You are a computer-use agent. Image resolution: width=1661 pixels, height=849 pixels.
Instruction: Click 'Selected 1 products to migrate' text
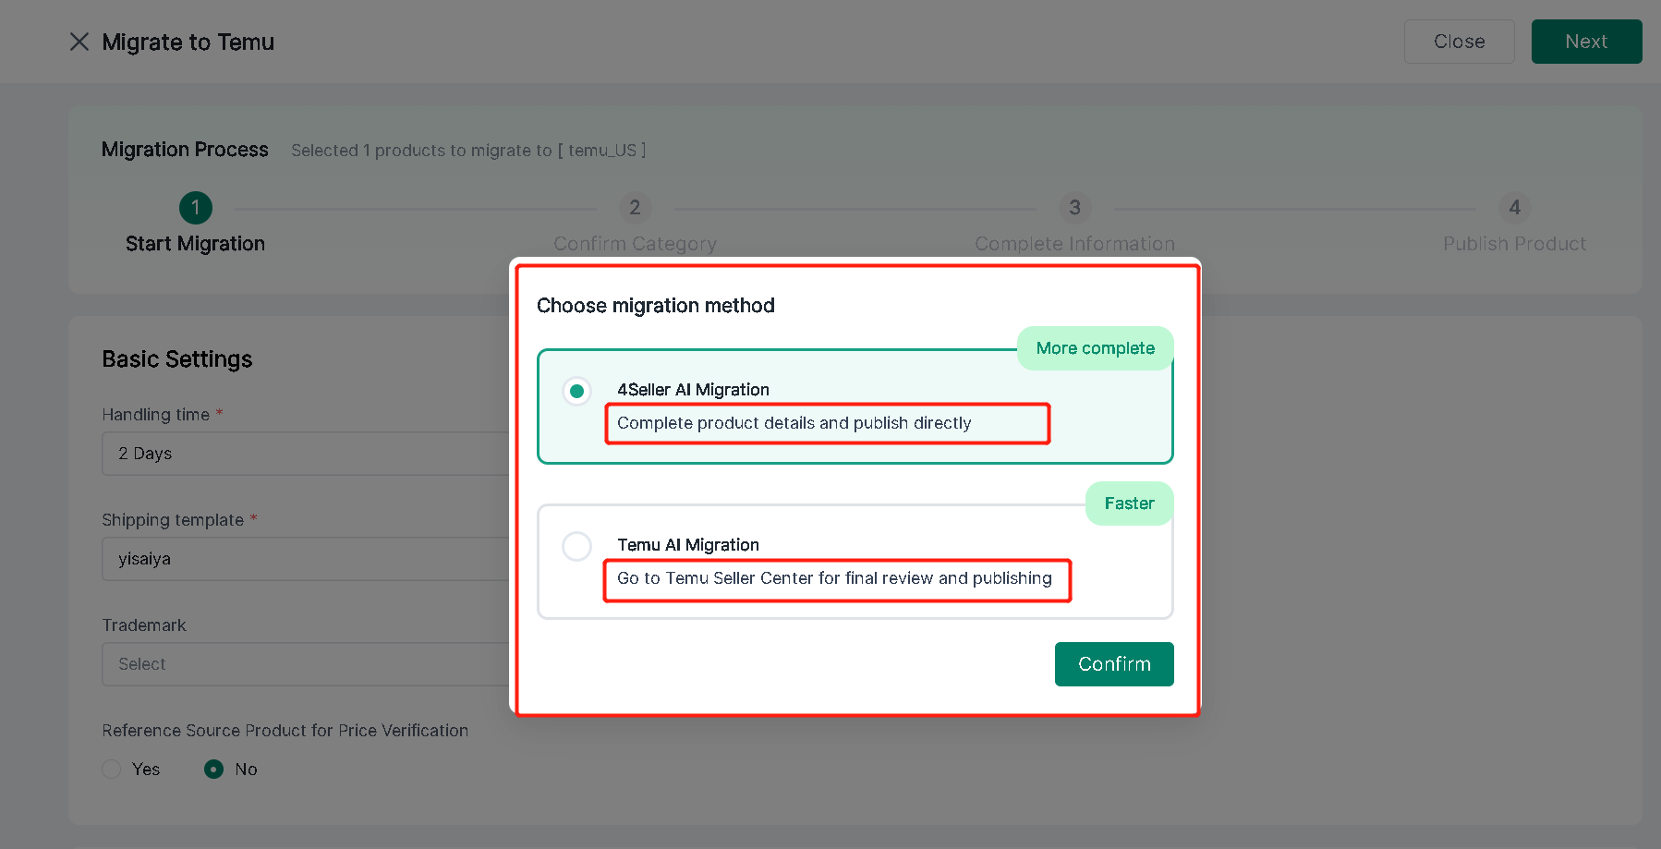(468, 151)
